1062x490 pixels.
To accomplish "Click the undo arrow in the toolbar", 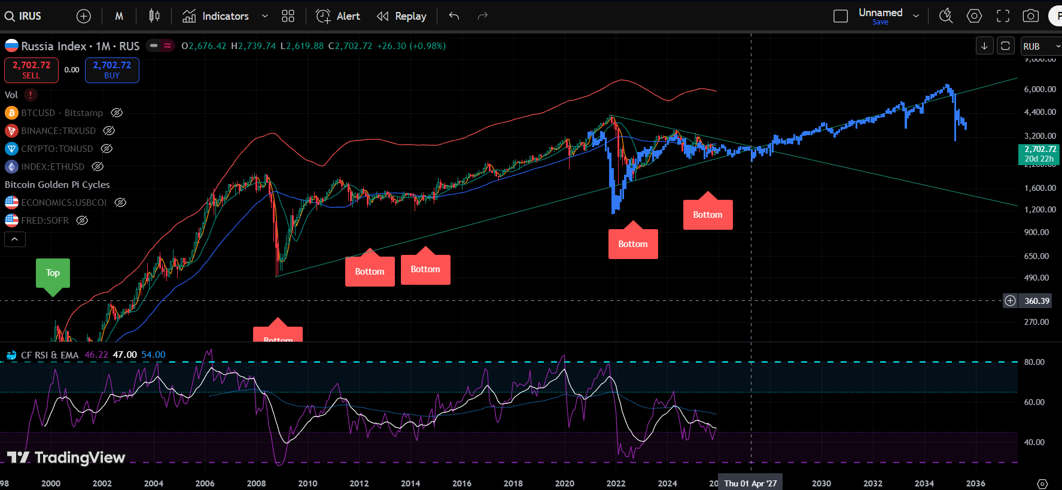I will coord(454,16).
